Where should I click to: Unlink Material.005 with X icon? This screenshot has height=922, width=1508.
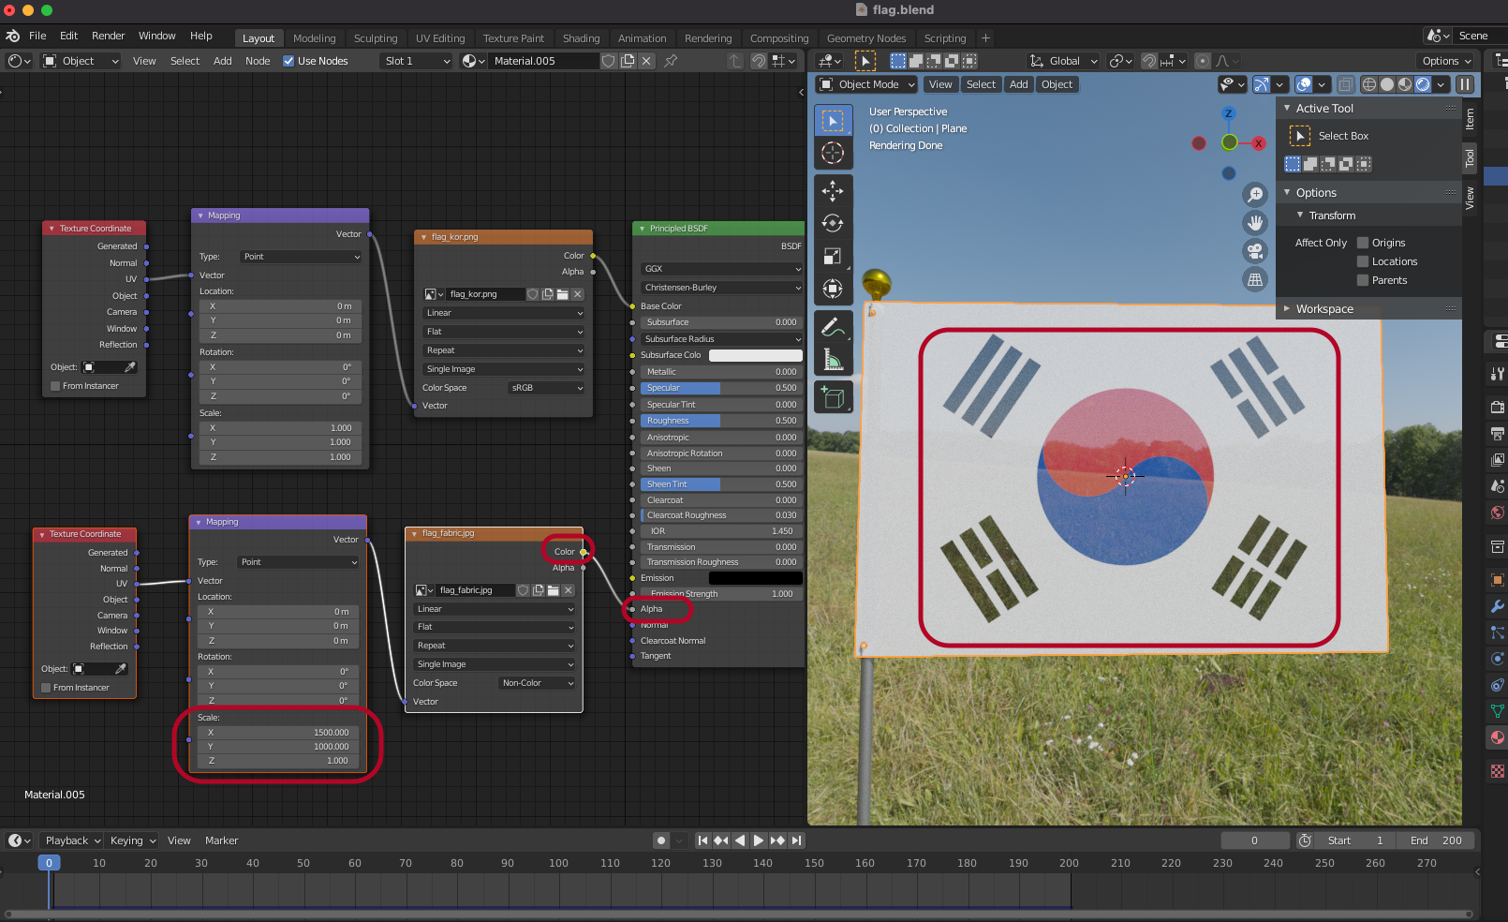[x=646, y=61]
